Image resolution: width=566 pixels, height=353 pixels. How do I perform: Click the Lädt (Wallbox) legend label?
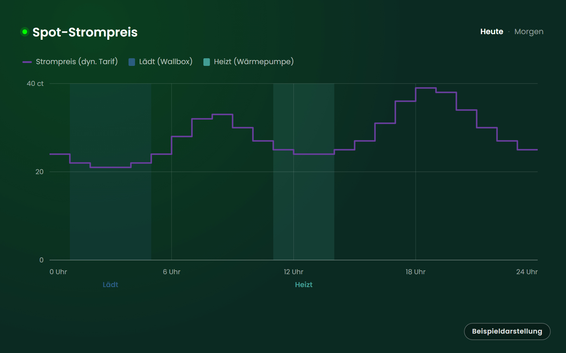[166, 61]
